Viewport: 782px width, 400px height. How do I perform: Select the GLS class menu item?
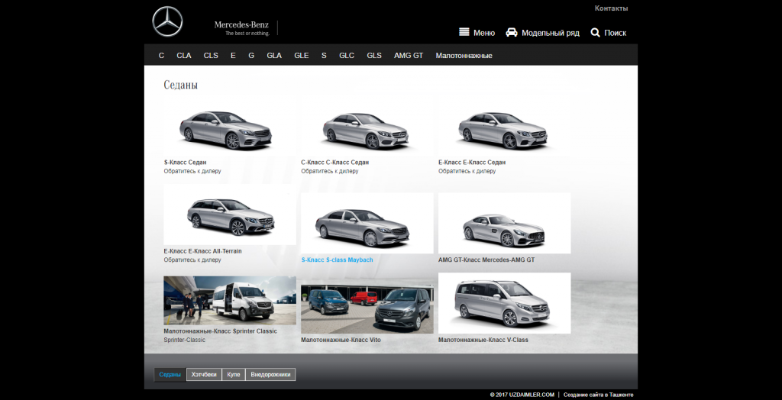(x=374, y=56)
